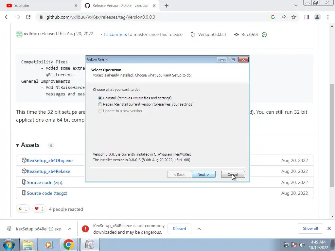The height and width of the screenshot is (251, 335).
Task: Open commit 3cc659f link
Action: coord(250,34)
